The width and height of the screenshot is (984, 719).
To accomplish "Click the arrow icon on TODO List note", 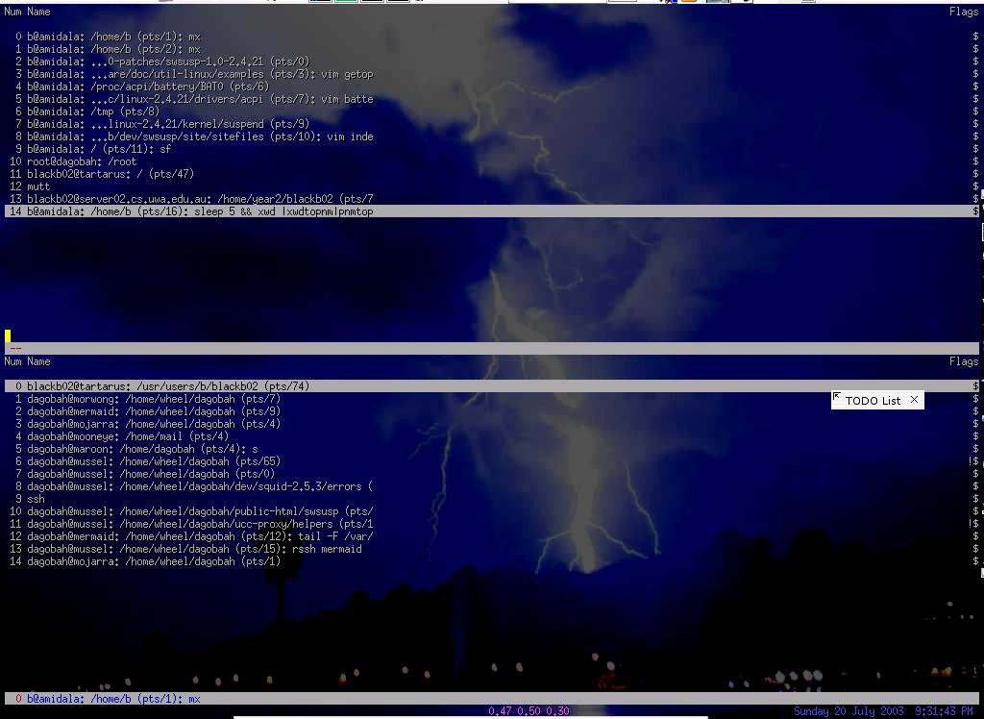I will click(x=837, y=396).
